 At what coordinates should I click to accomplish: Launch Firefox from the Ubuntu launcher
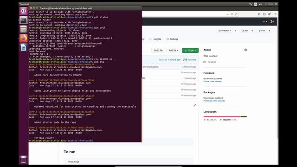pyautogui.click(x=24, y=39)
